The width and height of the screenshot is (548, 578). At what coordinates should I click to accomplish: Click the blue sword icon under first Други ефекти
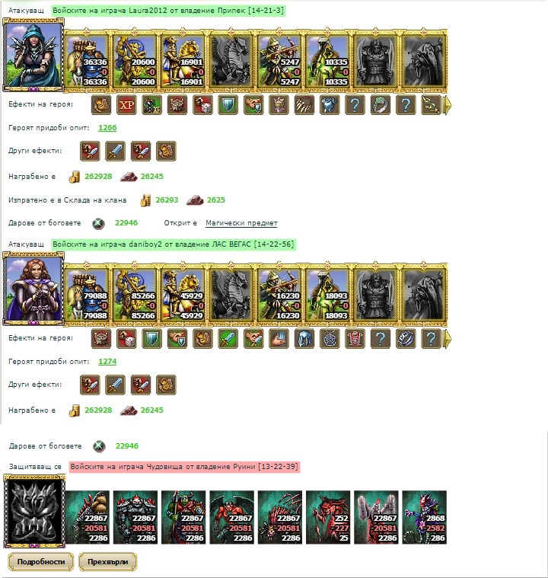click(116, 151)
